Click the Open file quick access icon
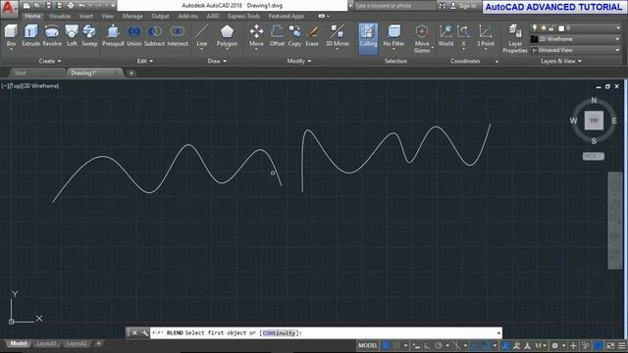Screen dimensions: 628x353 click(x=37, y=6)
